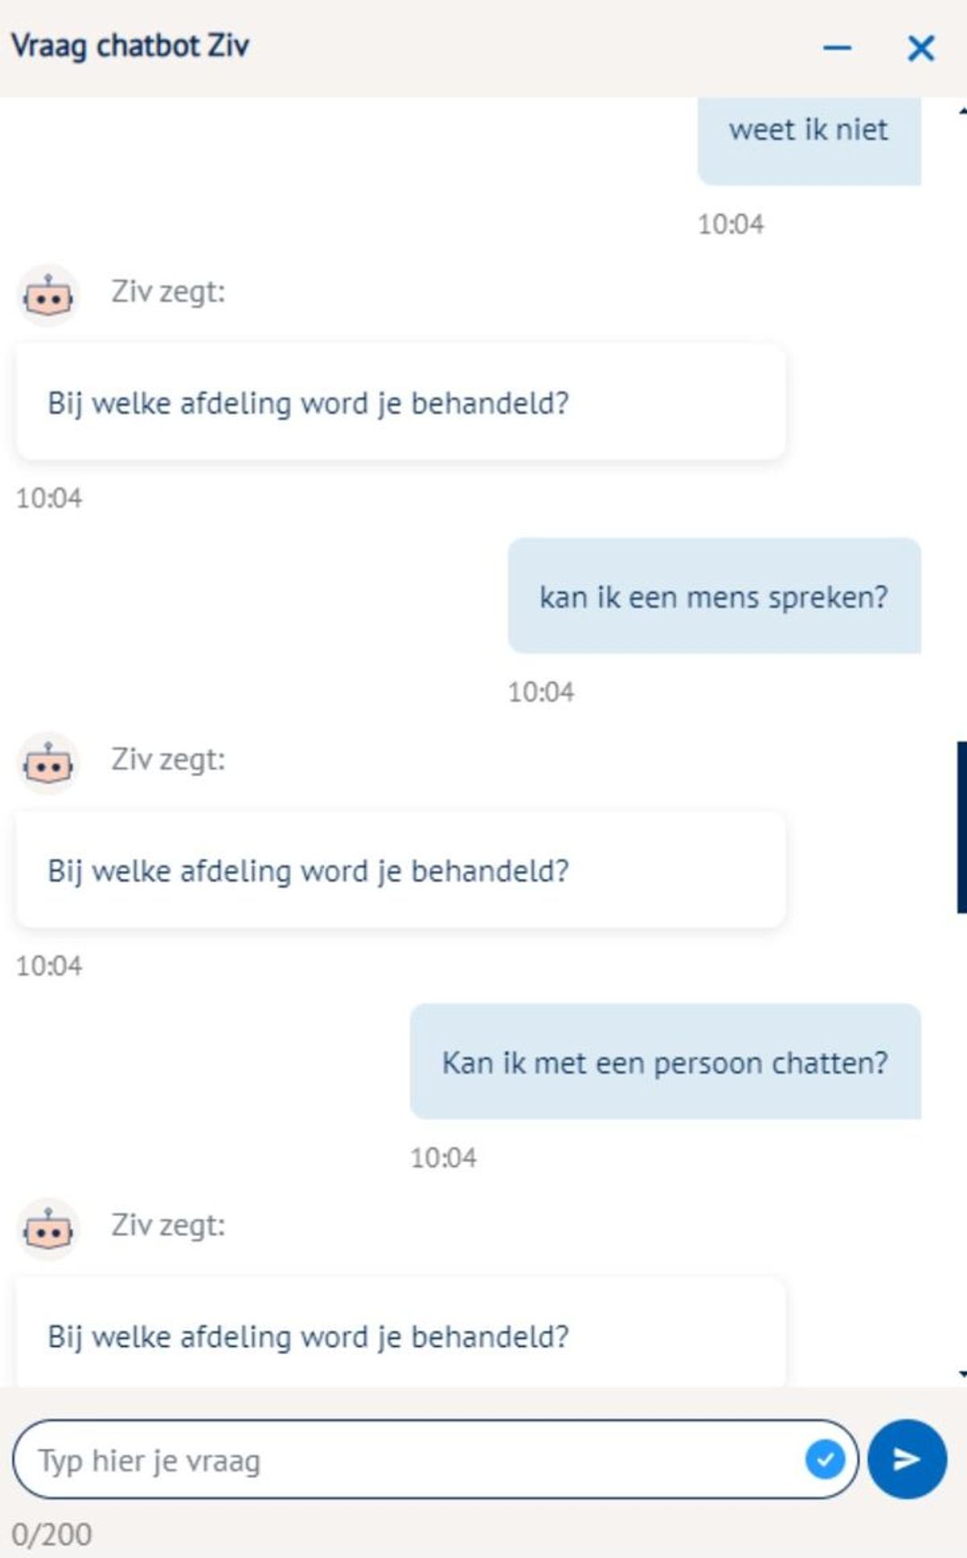
Task: Click the first 'Ziv zegt:' label
Action: click(168, 293)
